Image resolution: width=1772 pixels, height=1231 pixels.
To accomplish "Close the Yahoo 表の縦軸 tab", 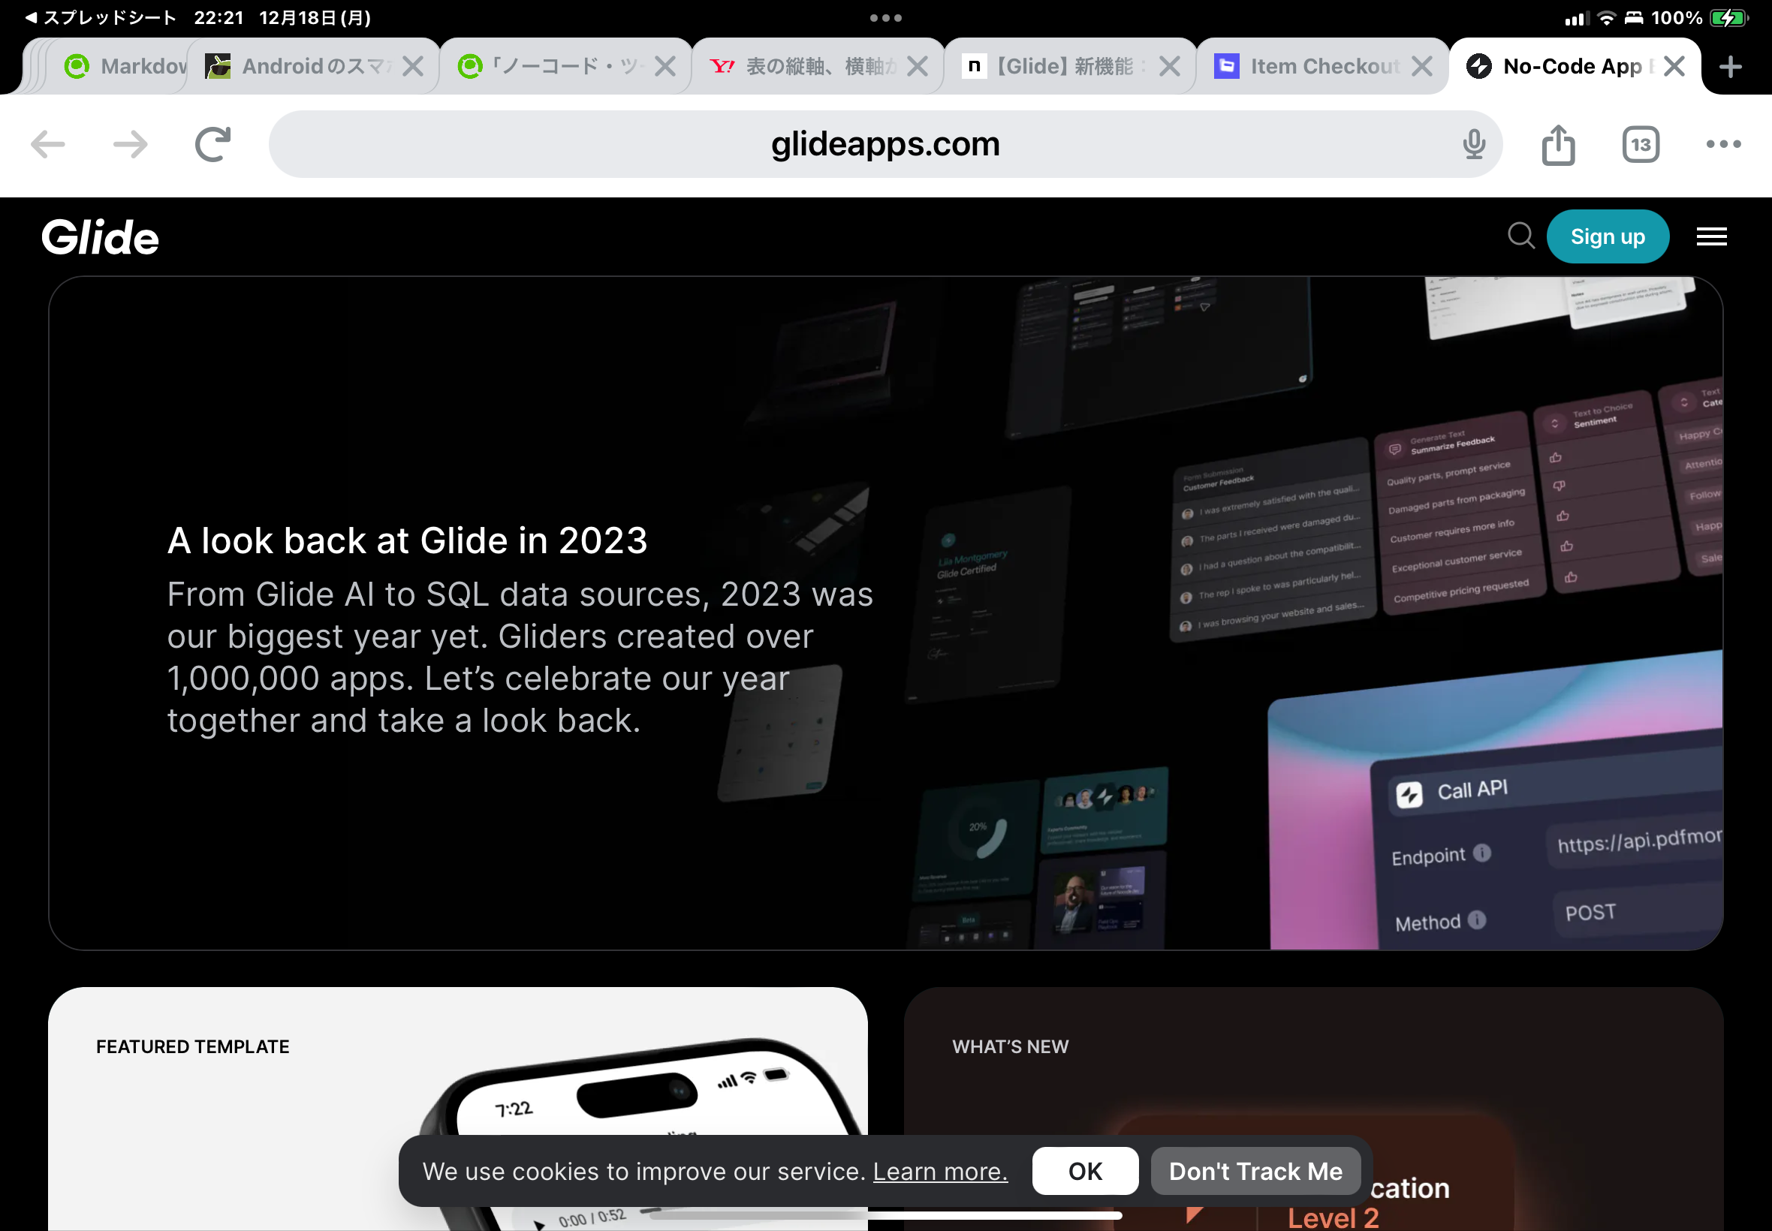I will (x=918, y=66).
